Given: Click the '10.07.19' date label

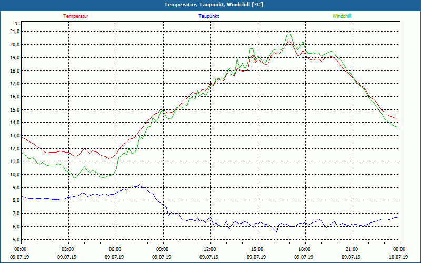Looking at the screenshot, I should click(x=398, y=257).
